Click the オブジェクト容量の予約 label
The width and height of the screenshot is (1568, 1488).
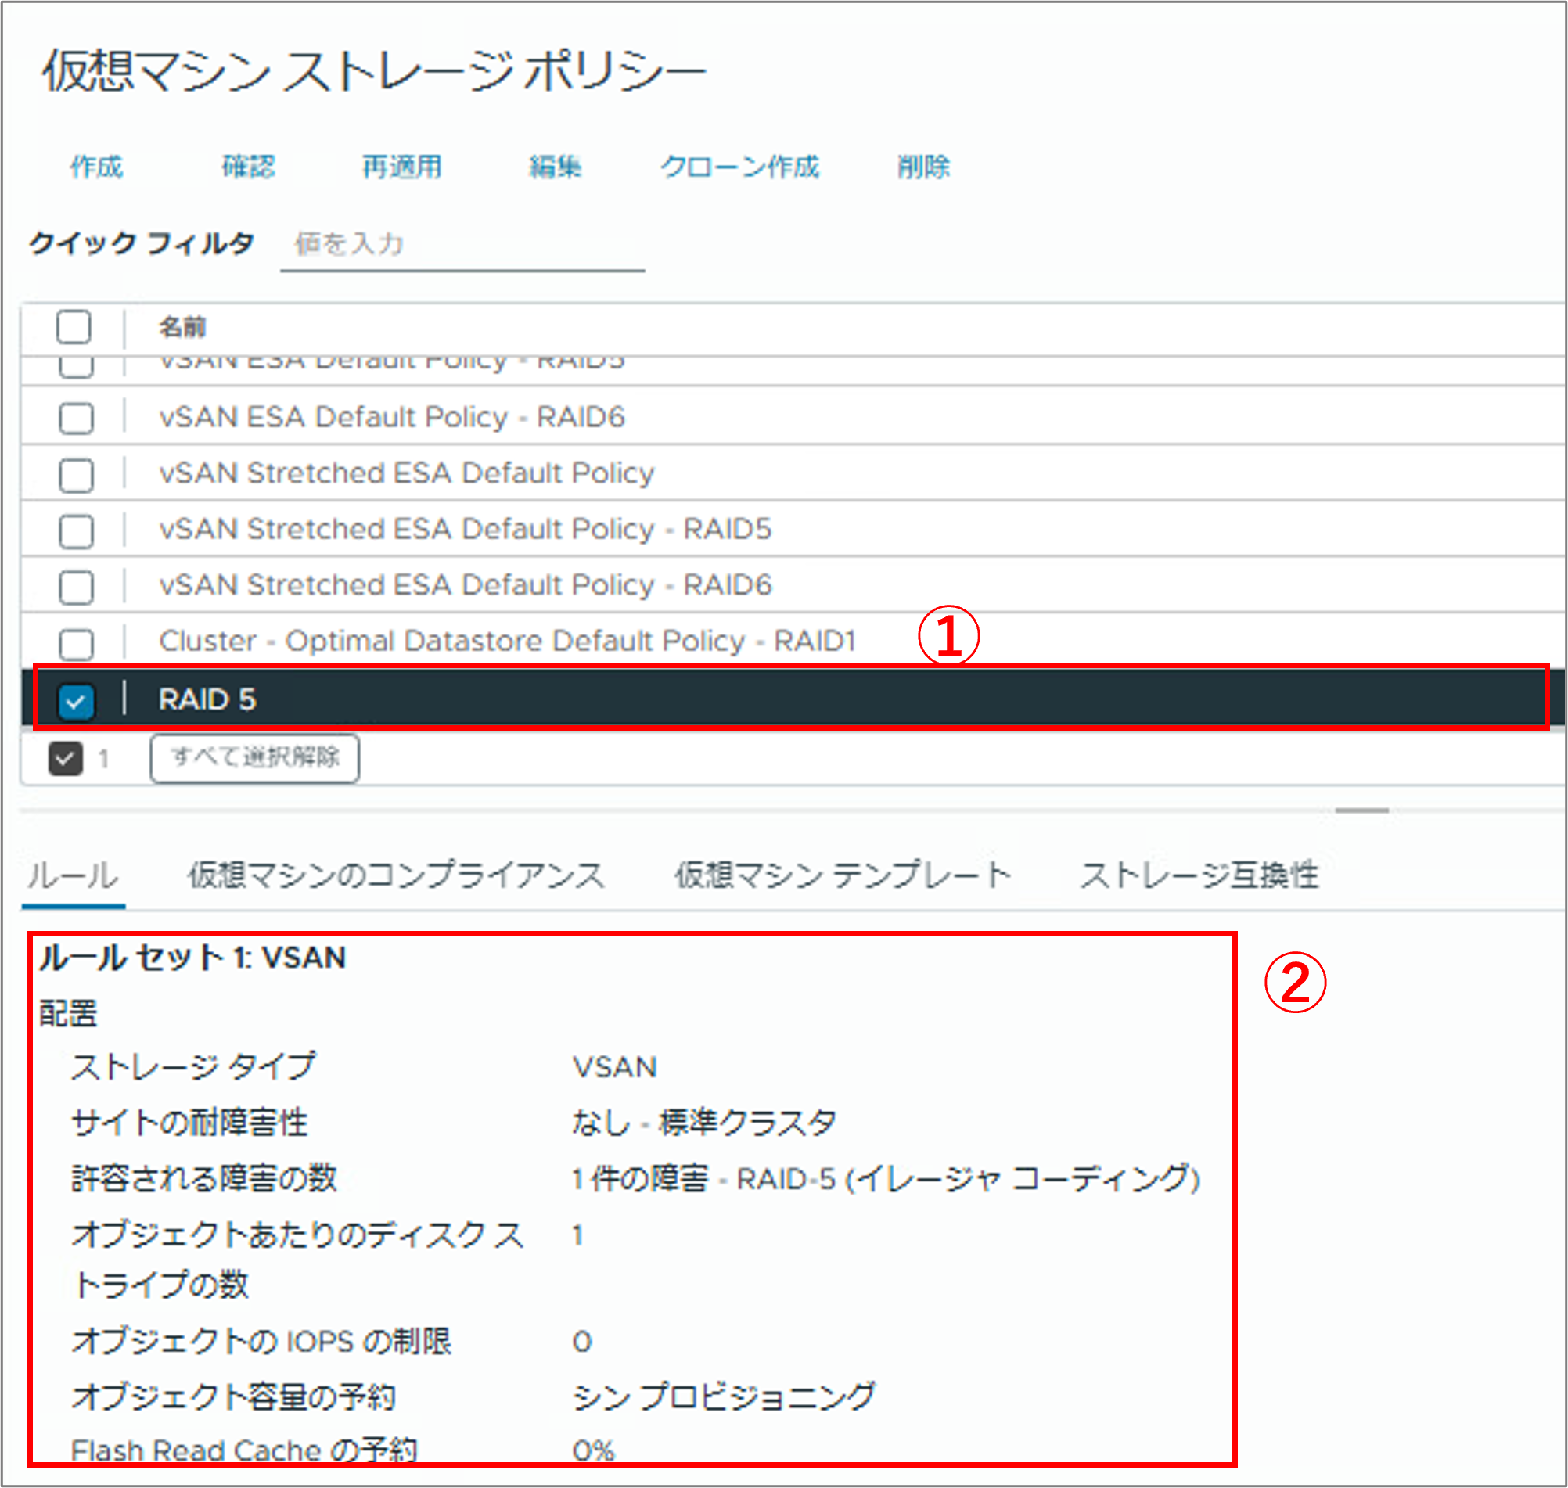click(233, 1397)
